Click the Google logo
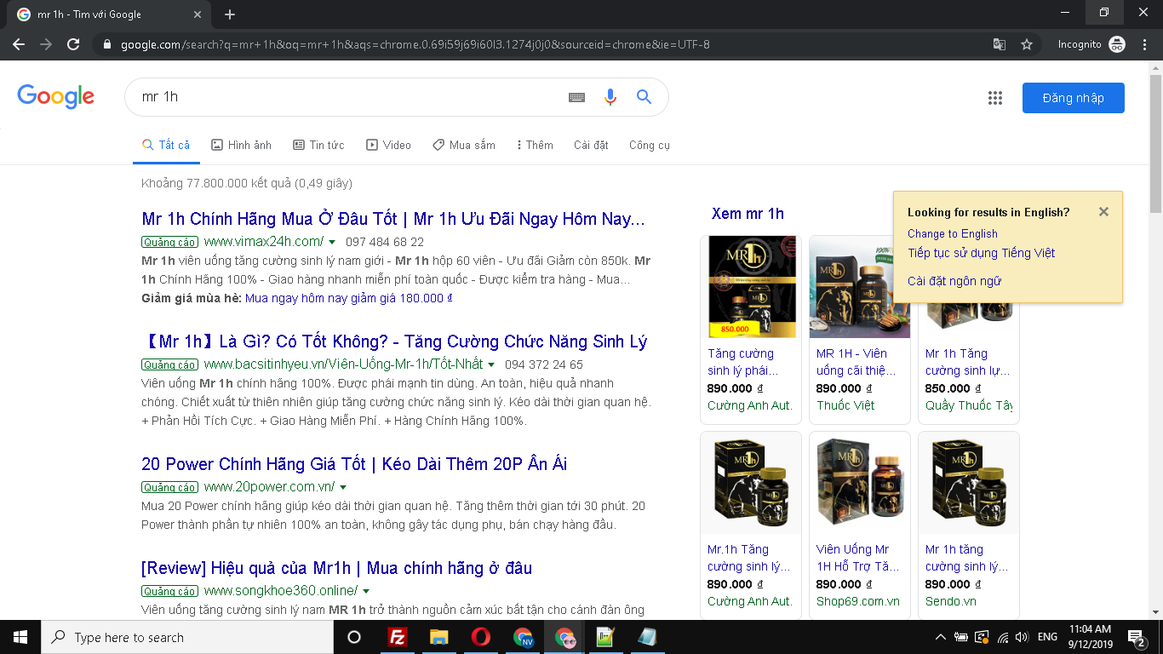Screen dimensions: 1163x654 pos(56,97)
